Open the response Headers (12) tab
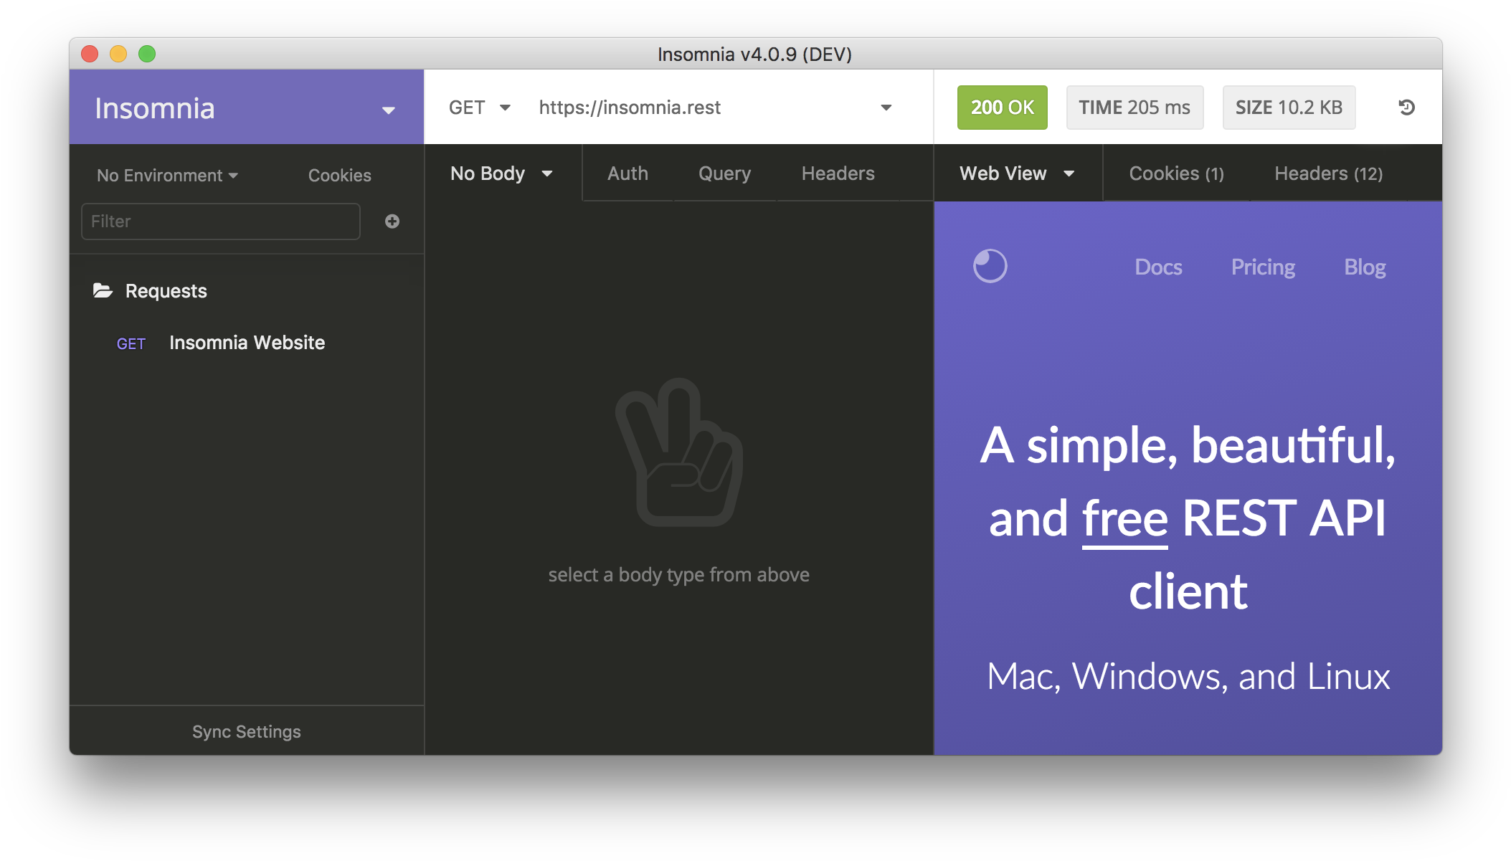This screenshot has width=1511, height=861. (1328, 173)
